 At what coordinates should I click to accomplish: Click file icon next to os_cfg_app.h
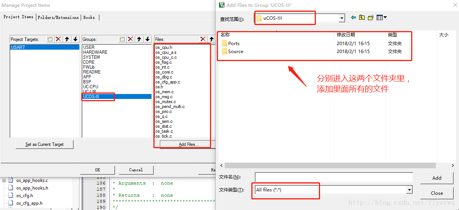click(11, 203)
